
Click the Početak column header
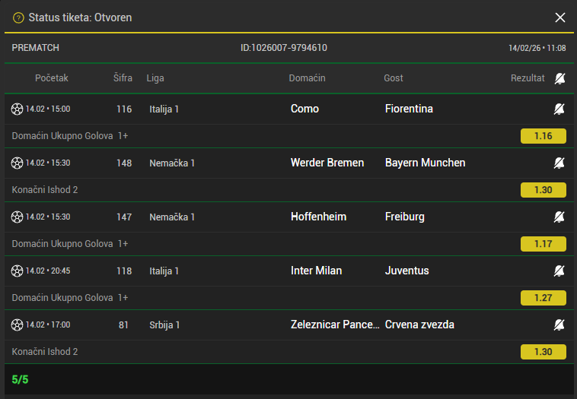[x=52, y=78]
